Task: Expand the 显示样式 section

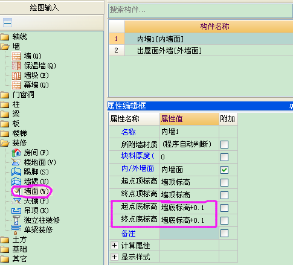Action: click(x=114, y=257)
